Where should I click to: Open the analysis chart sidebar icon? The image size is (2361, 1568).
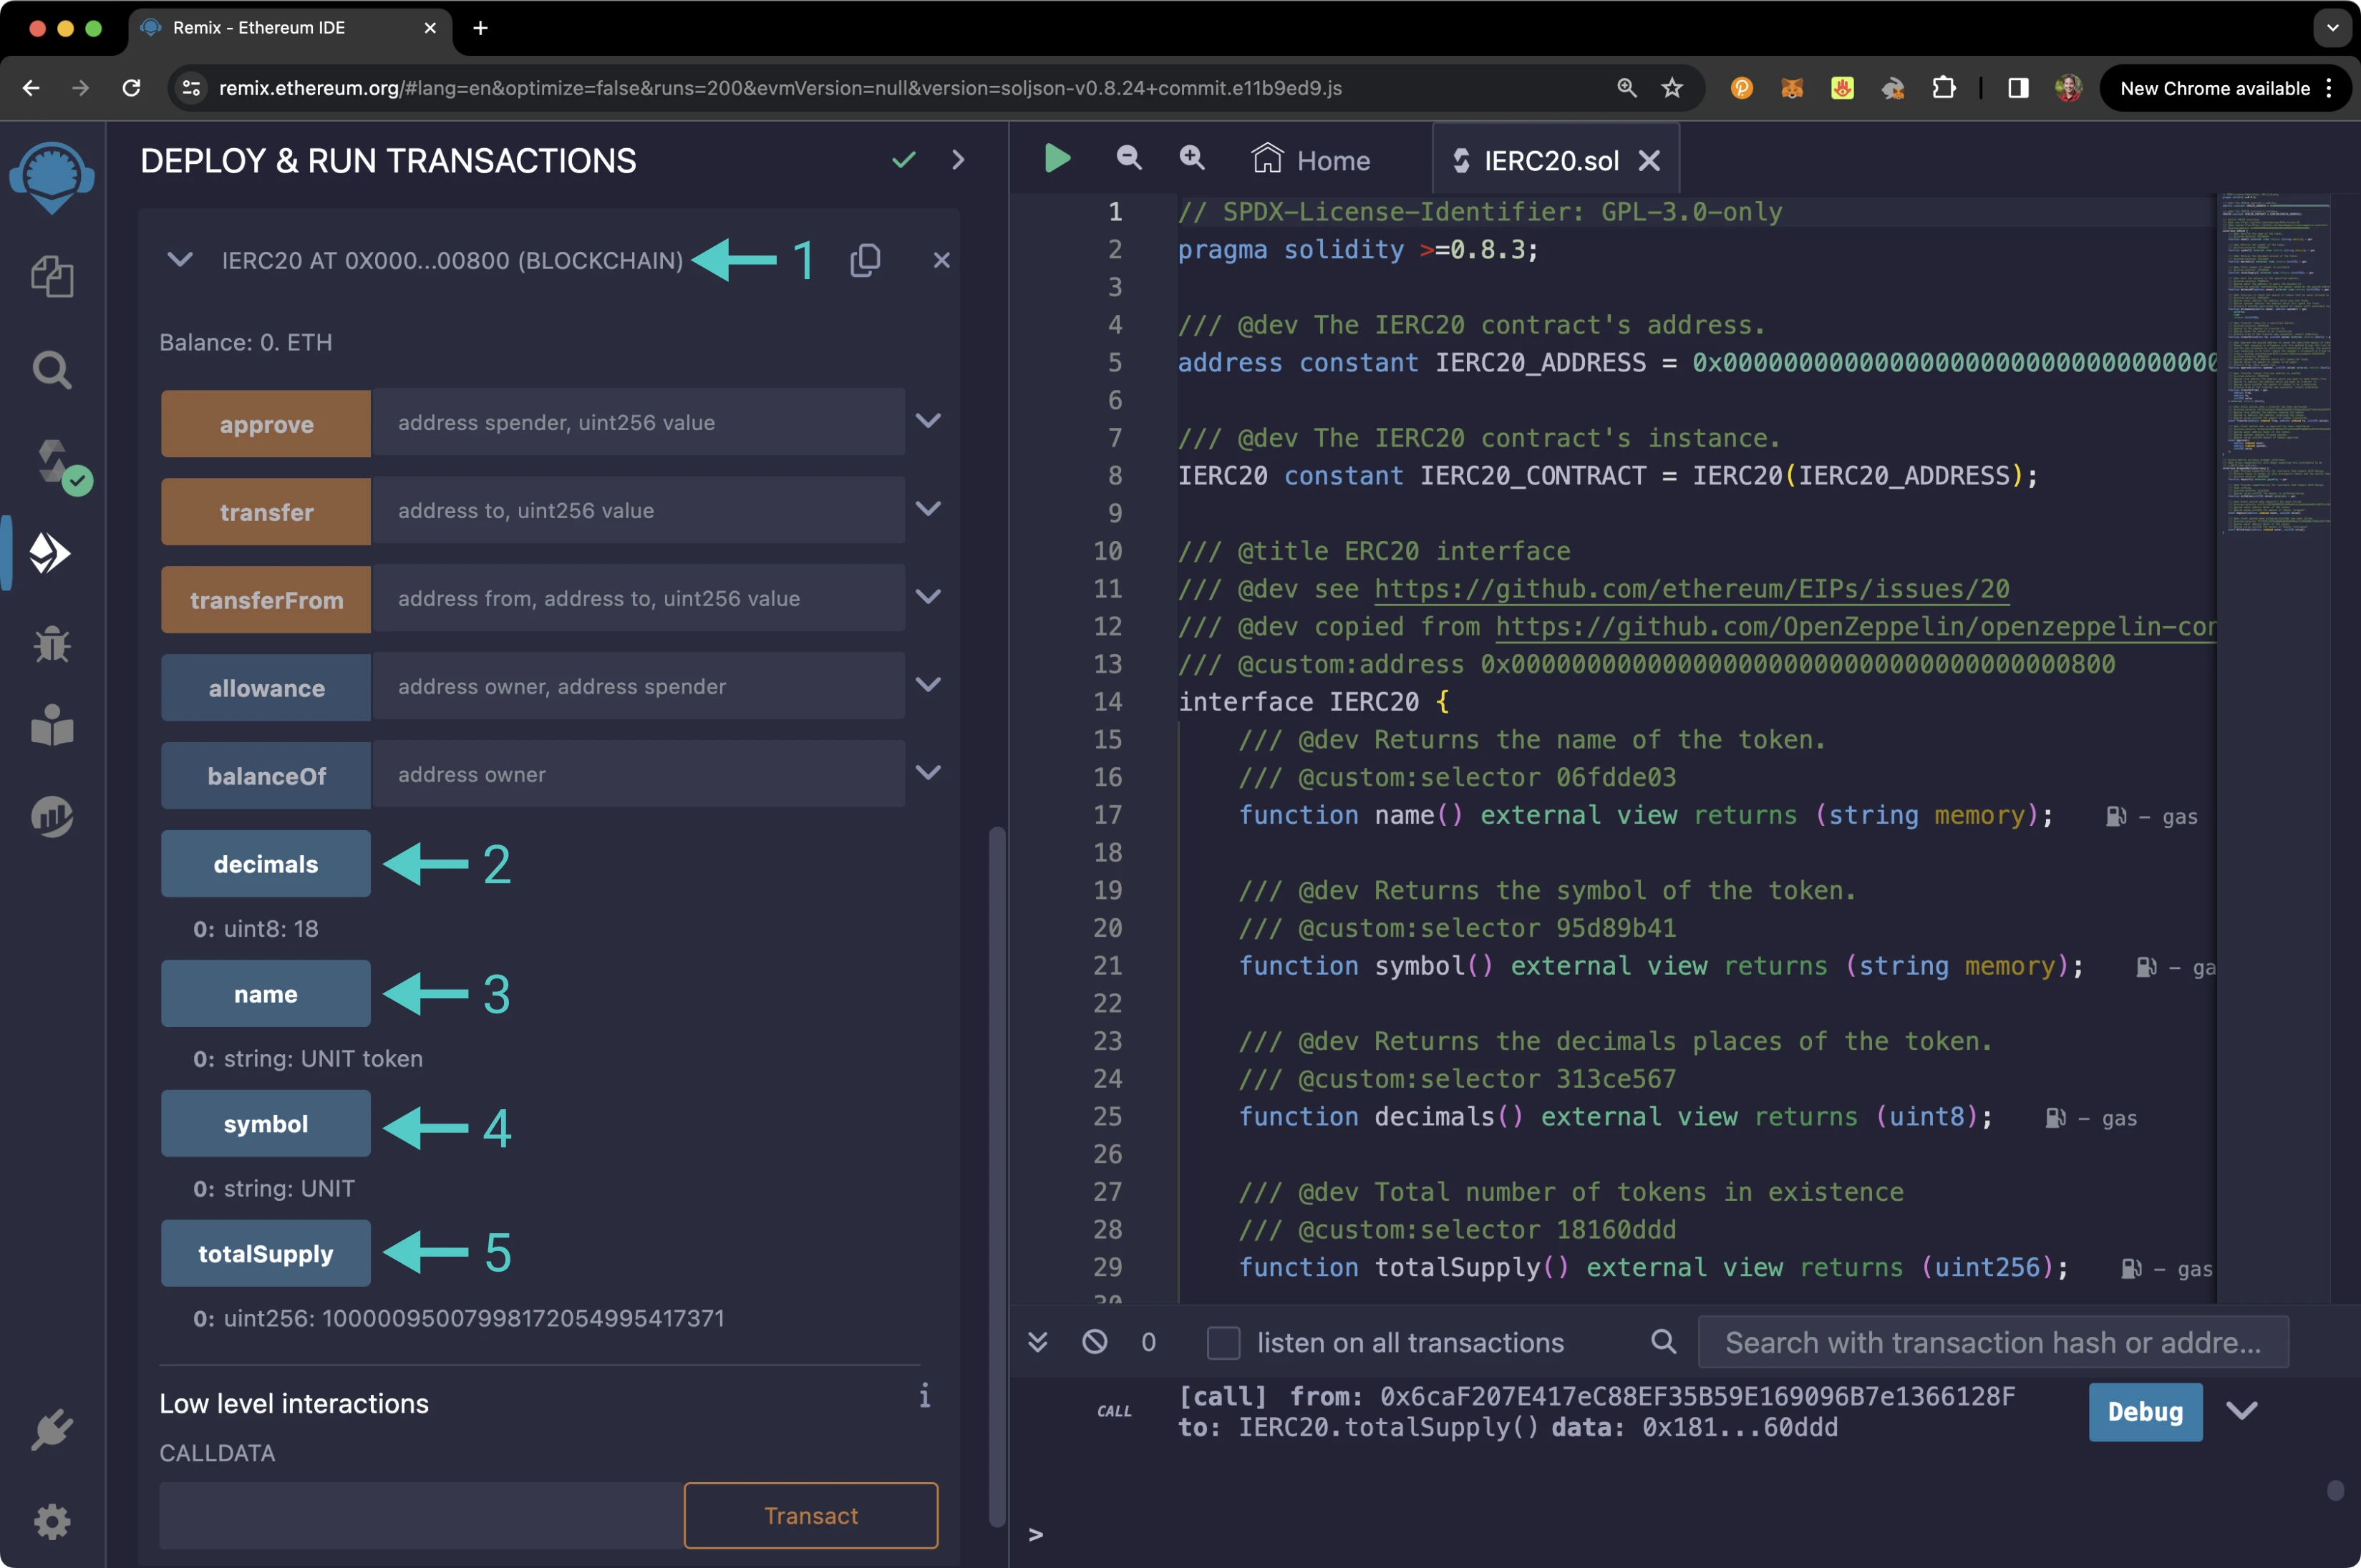point(52,817)
